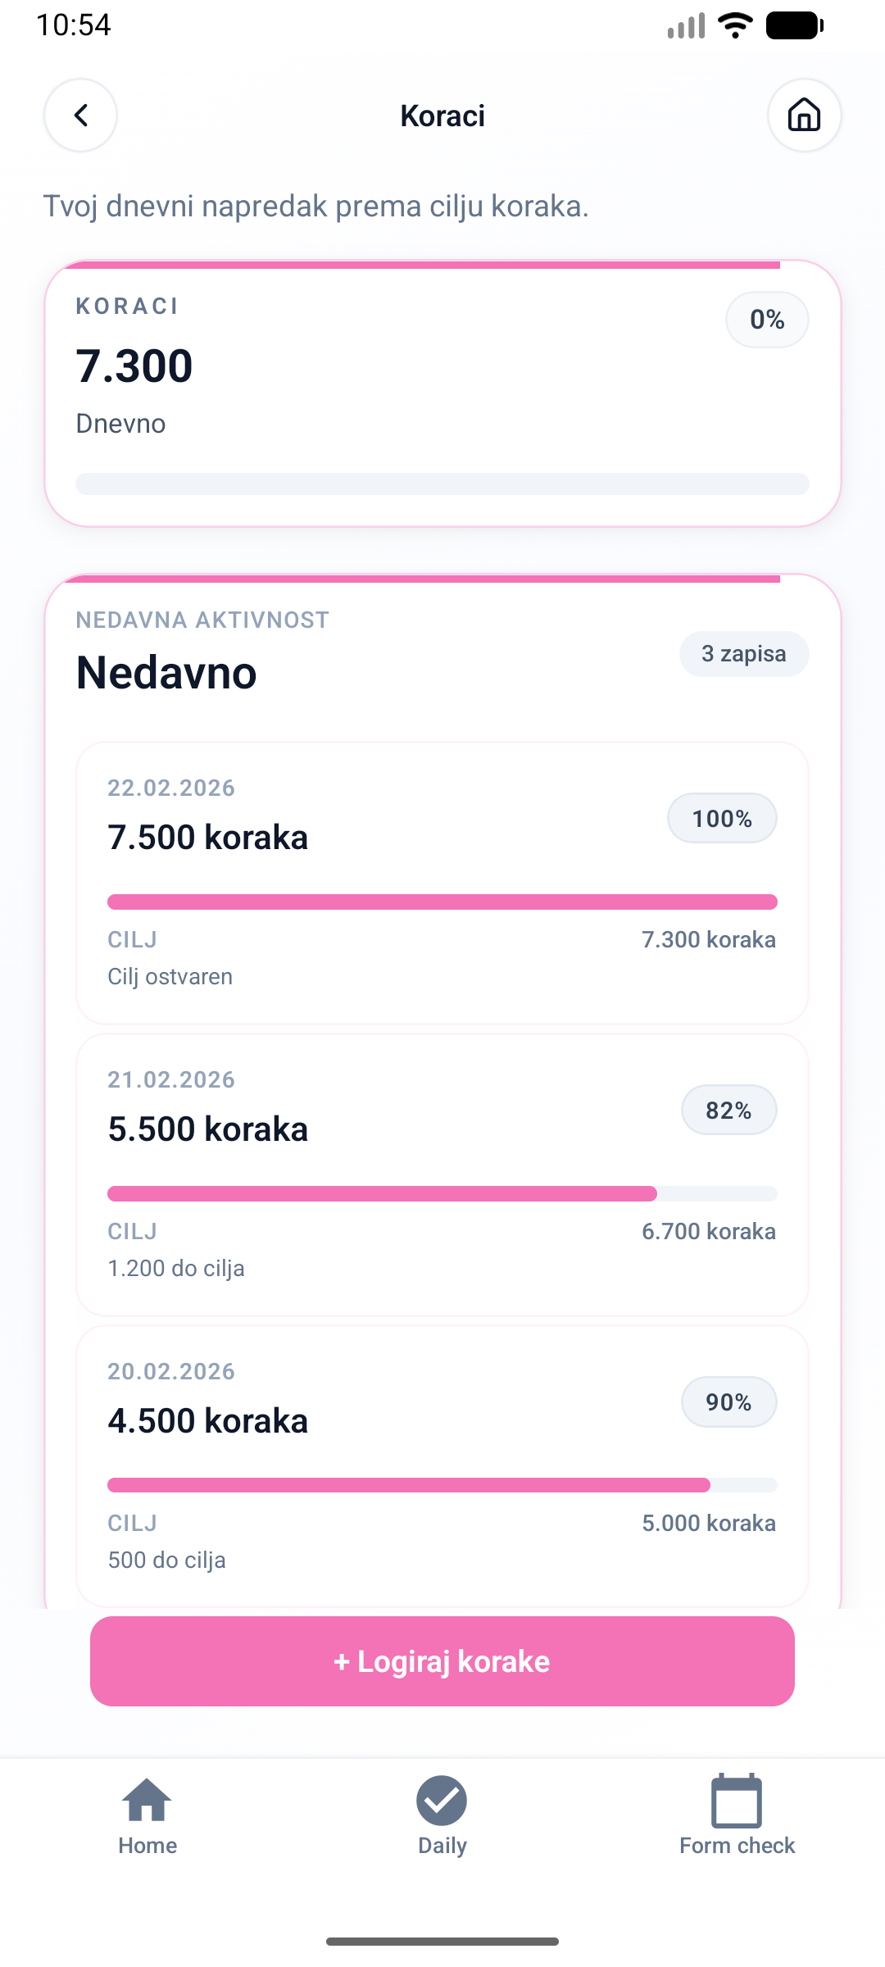Open the Home tab in bottom bar
Viewport: 885px width, 1967px height.
coord(147,1815)
